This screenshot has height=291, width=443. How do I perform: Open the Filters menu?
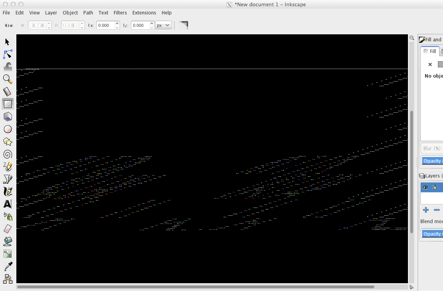click(120, 12)
